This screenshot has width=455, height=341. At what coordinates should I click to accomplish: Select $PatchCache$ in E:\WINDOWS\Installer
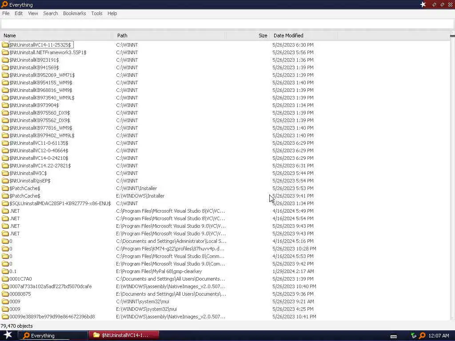coord(25,196)
